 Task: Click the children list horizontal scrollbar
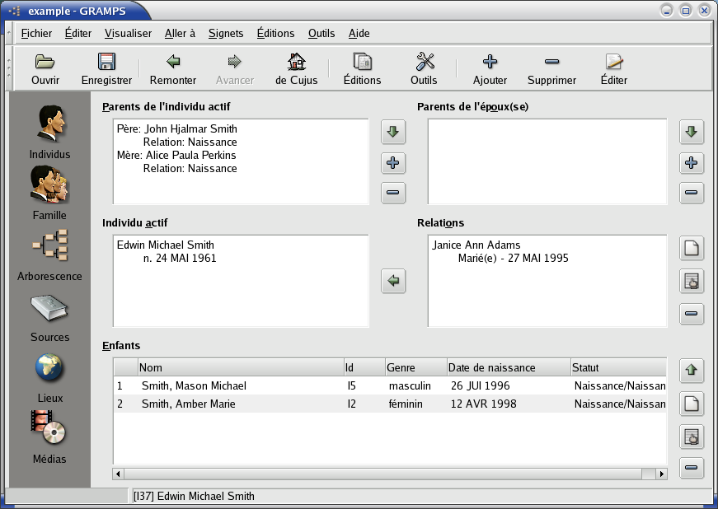(x=389, y=474)
